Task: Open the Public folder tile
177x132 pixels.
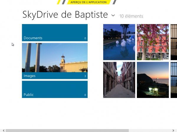Action: [x=55, y=89]
